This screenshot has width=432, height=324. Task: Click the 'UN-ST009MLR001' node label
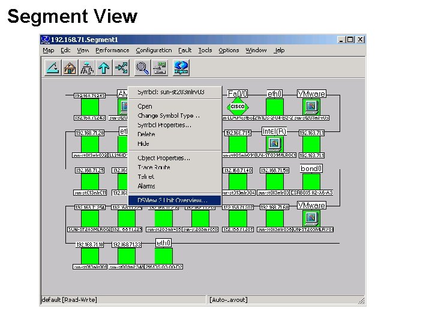276,155
